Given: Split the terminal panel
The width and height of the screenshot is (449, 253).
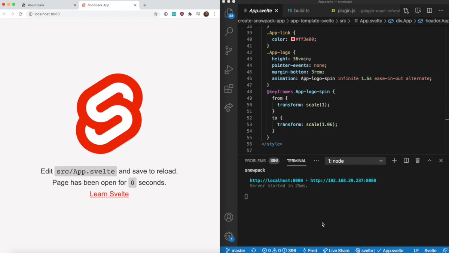Looking at the screenshot, I should point(406,160).
